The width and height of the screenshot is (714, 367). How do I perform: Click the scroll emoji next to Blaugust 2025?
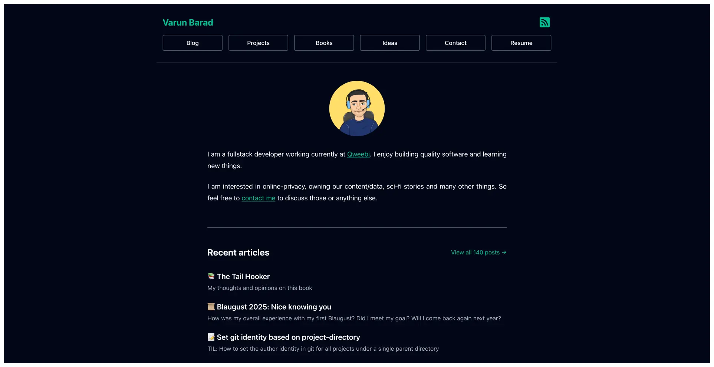(211, 307)
